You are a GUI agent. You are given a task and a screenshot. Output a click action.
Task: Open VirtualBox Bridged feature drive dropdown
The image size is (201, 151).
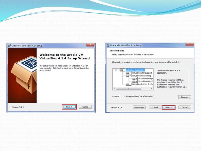pyautogui.click(x=135, y=79)
